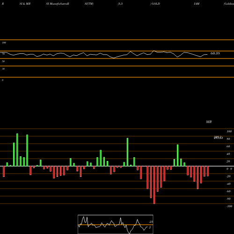This screenshot has width=234, height=234.
Task: Open the mini RSI thumbnail chart at the bottom
Action: (x=116, y=224)
